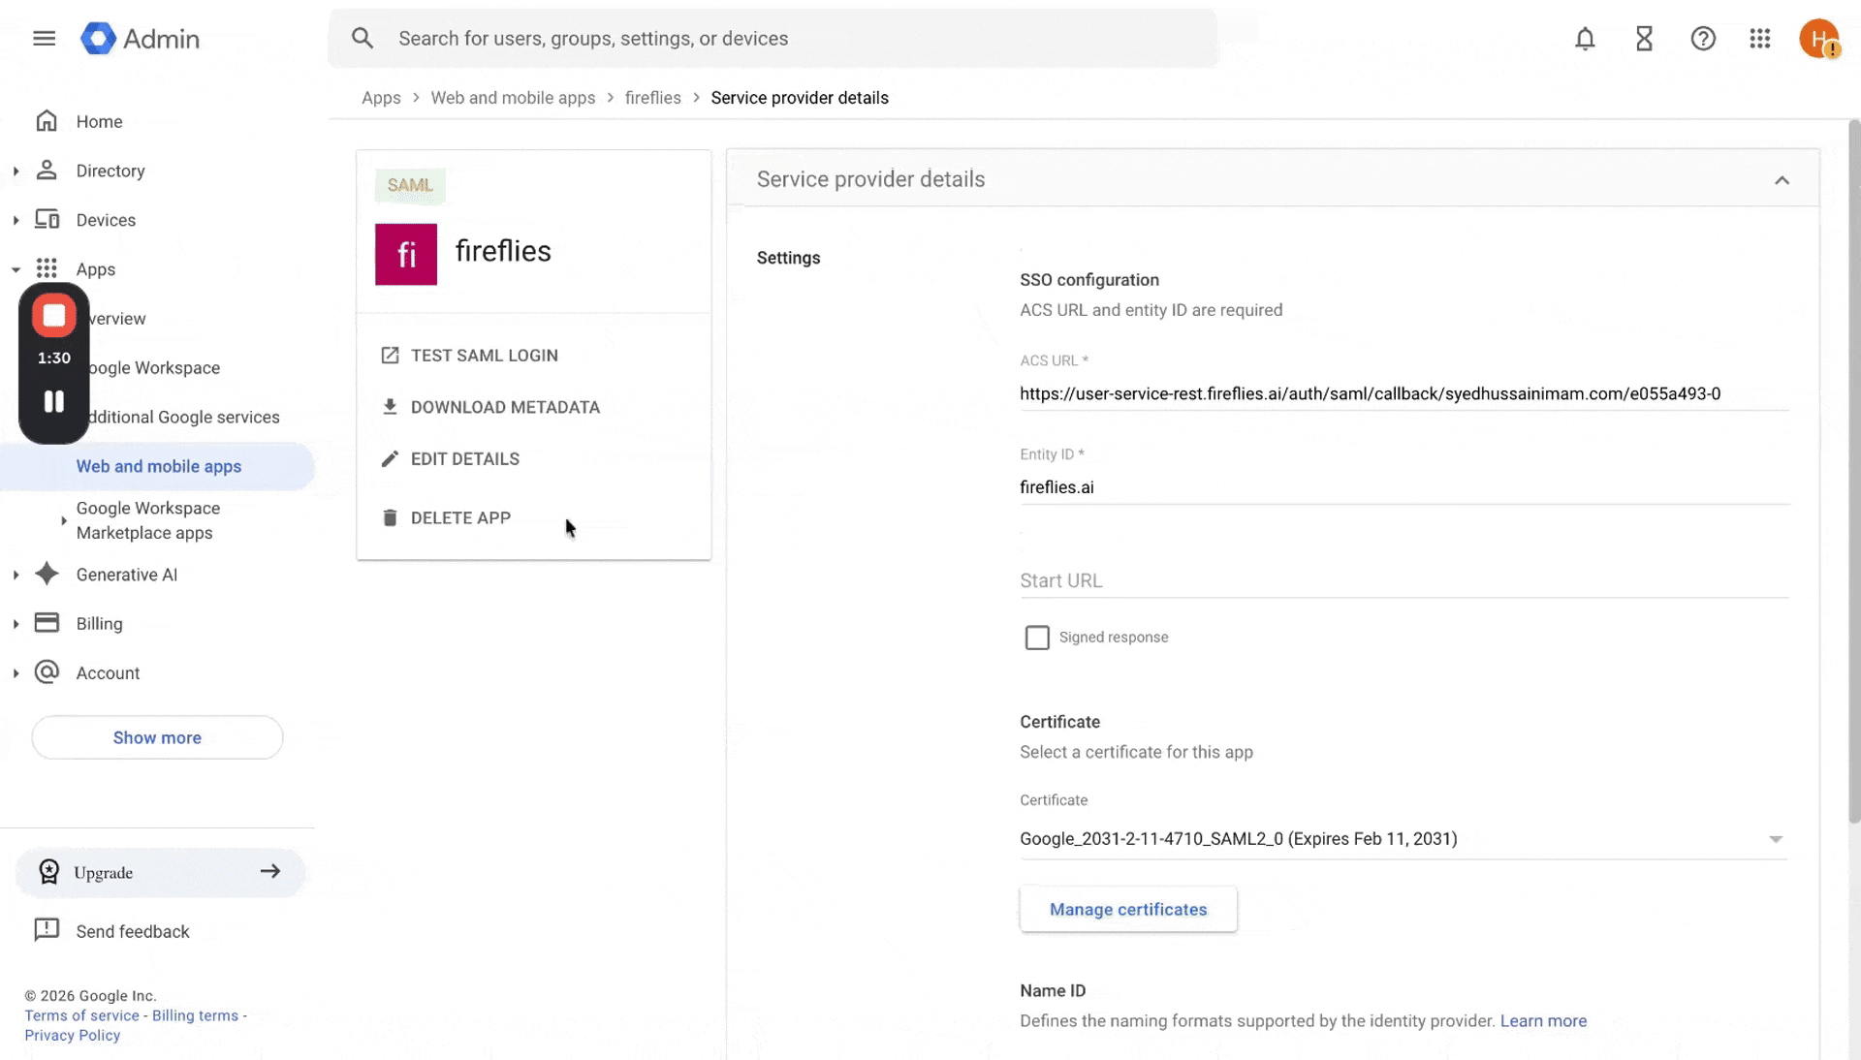The height and width of the screenshot is (1060, 1861).
Task: Click the trash icon for Delete App
Action: tap(390, 517)
